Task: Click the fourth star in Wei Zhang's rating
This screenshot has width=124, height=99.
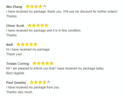Action: [x=40, y=7]
